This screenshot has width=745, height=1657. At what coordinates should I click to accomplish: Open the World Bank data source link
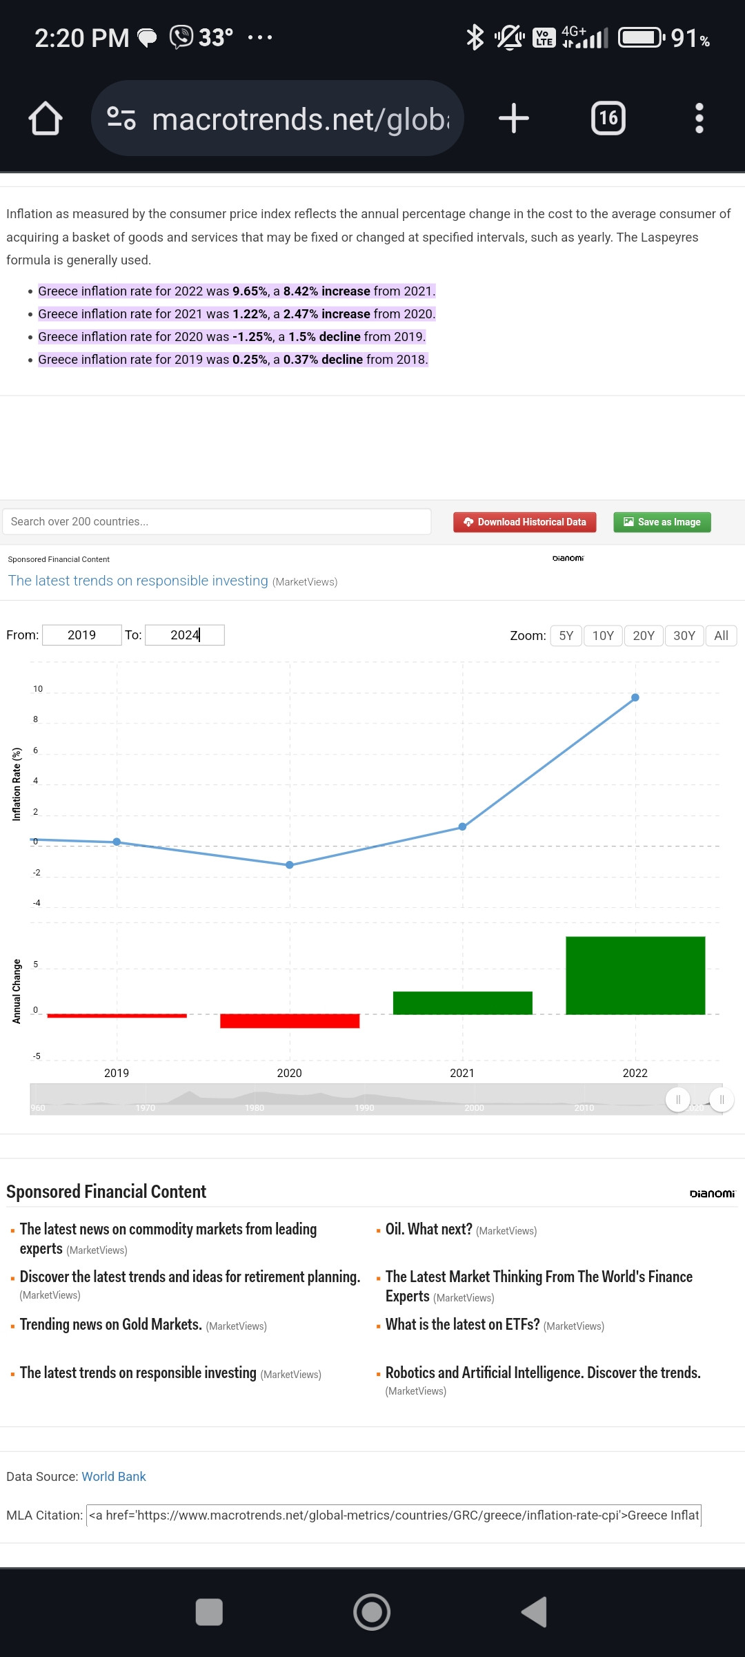[x=114, y=1476]
